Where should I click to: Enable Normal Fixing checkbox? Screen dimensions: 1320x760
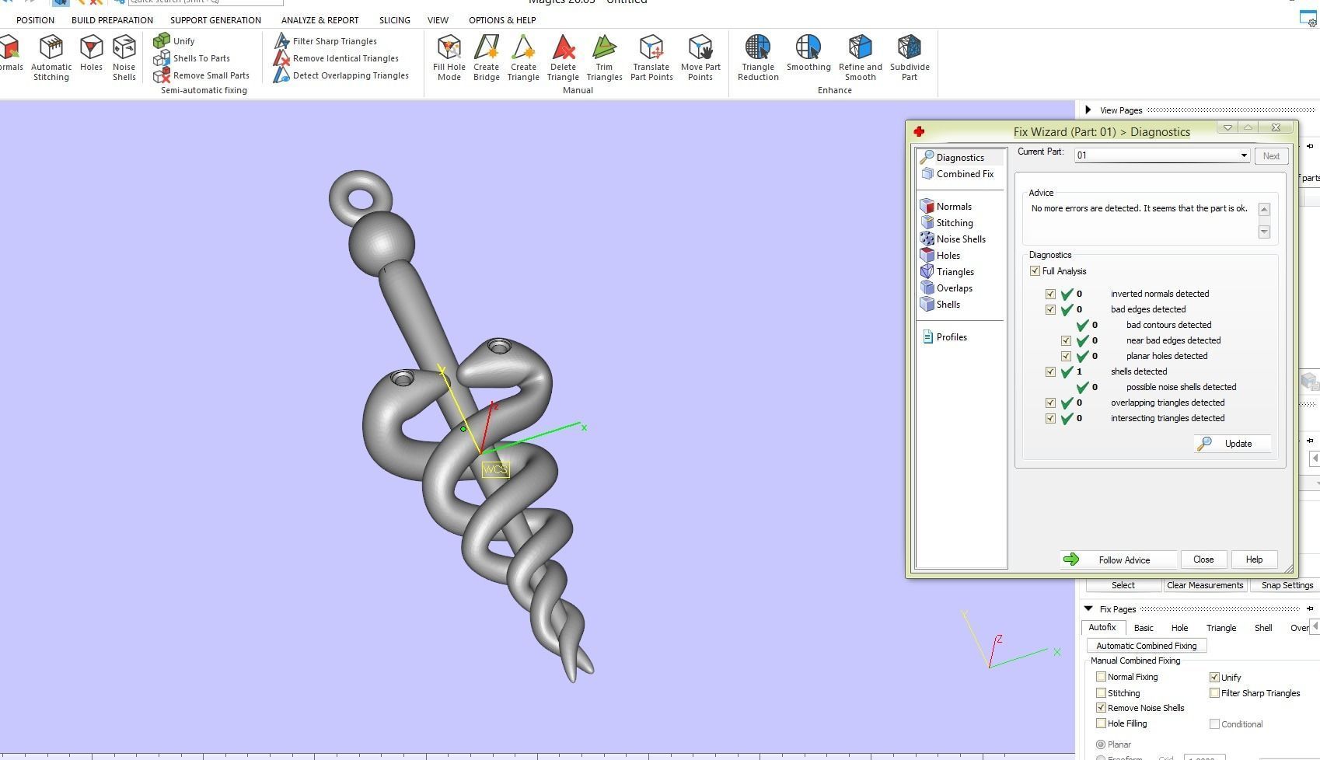1101,677
